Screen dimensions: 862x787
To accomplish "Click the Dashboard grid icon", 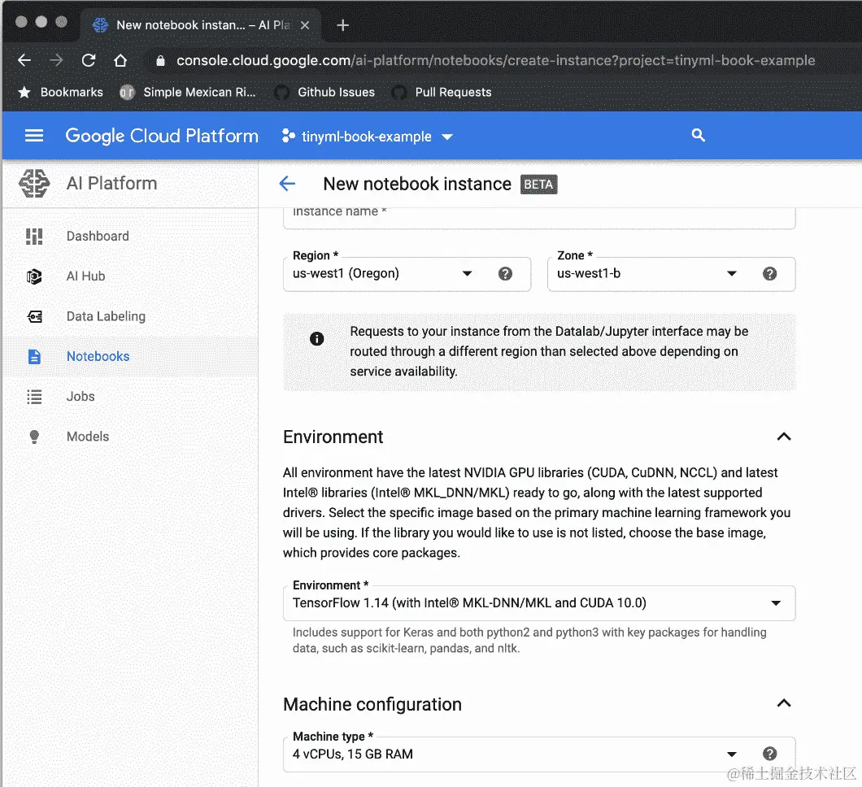I will tap(34, 237).
